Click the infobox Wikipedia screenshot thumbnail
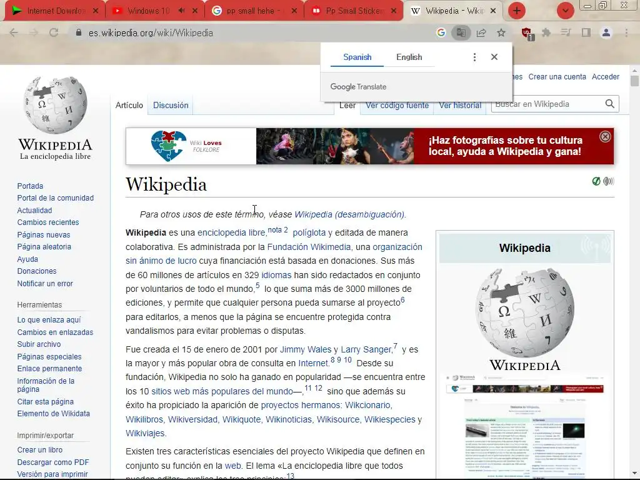640x480 pixels. tap(525, 426)
